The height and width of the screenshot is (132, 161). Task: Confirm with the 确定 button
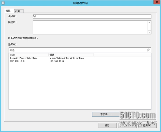[107, 125]
